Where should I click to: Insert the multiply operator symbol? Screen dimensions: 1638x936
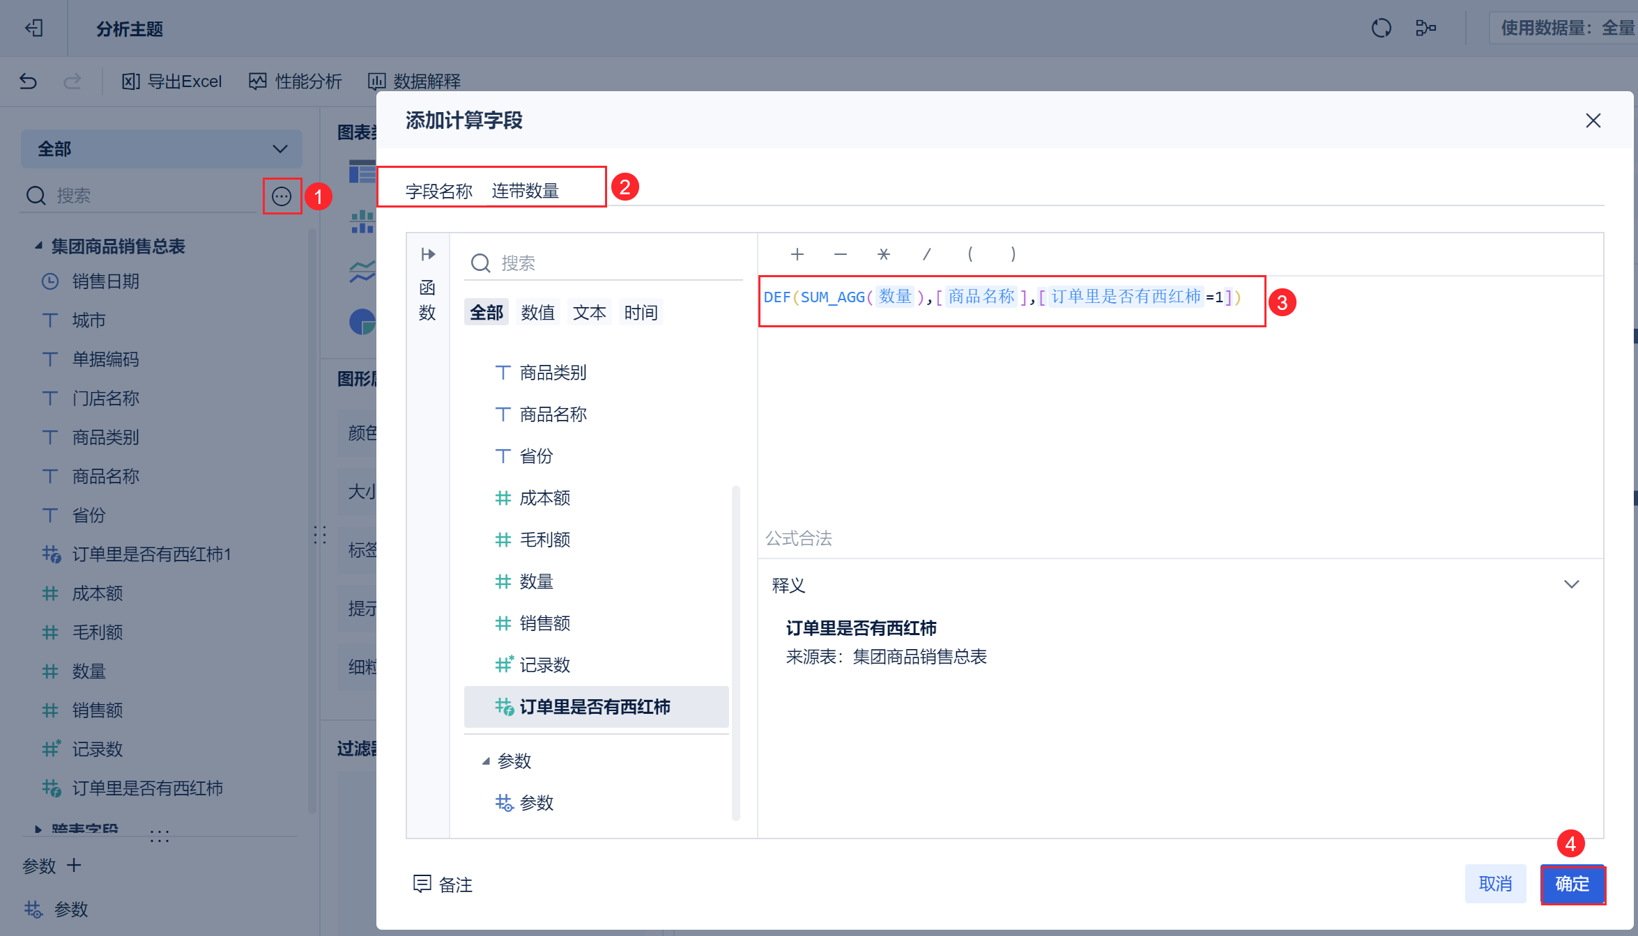click(x=883, y=254)
